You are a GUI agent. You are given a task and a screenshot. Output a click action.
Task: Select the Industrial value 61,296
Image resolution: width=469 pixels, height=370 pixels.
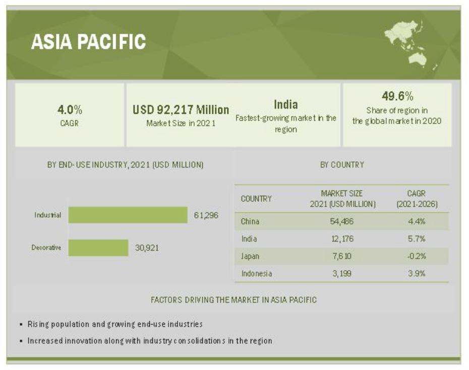206,215
